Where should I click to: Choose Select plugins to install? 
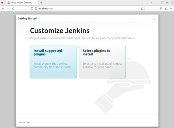click(x=102, y=62)
